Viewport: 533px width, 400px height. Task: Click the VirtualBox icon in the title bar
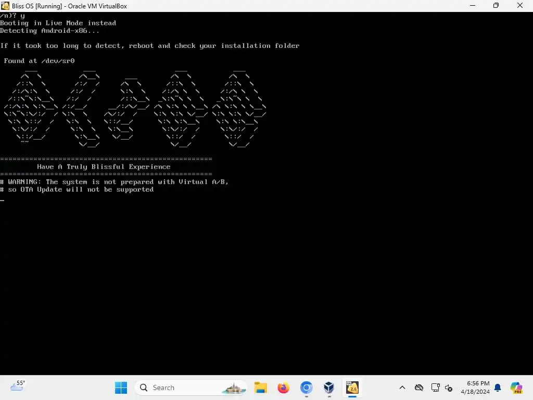pos(5,6)
